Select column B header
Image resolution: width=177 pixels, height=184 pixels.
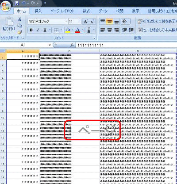69,51
